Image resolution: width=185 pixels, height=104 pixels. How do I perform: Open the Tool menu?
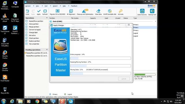pyautogui.click(x=46, y=6)
